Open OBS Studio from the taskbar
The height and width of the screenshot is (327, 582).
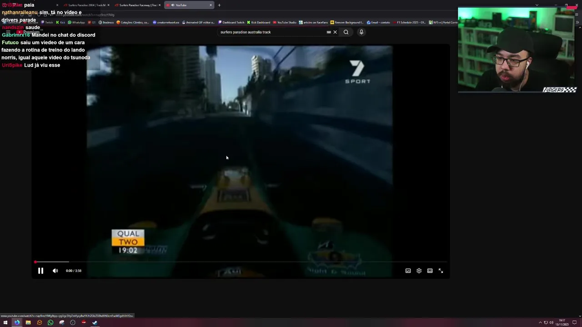coord(73,322)
